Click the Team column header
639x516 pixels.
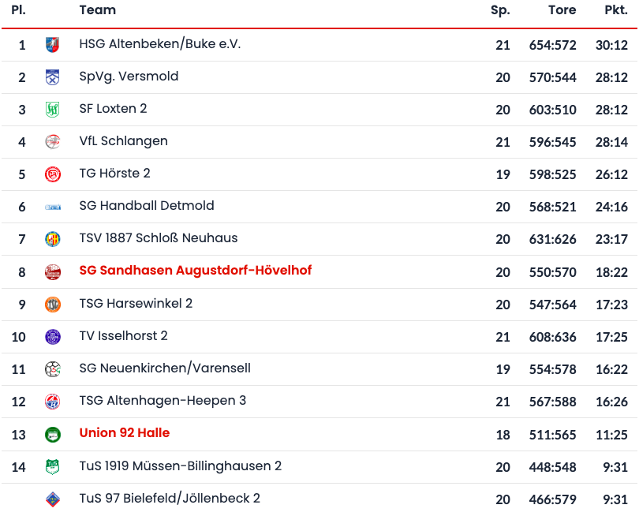(98, 10)
